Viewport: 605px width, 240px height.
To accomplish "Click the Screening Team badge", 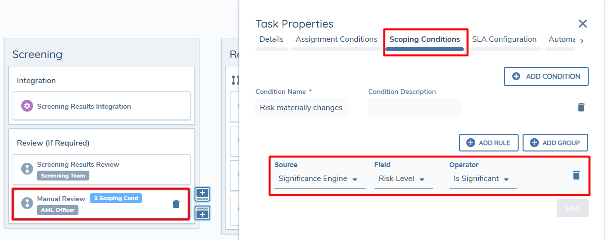I will point(63,176).
